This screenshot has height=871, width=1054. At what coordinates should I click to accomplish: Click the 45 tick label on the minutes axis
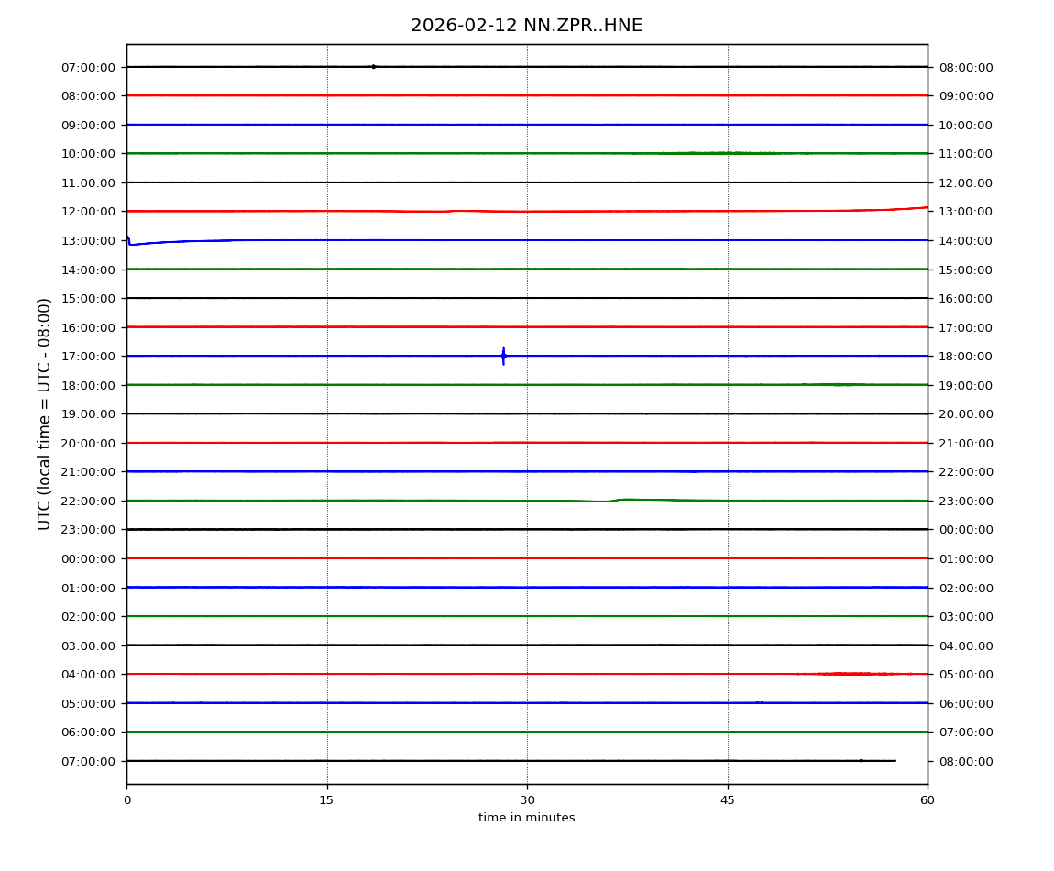click(x=728, y=800)
